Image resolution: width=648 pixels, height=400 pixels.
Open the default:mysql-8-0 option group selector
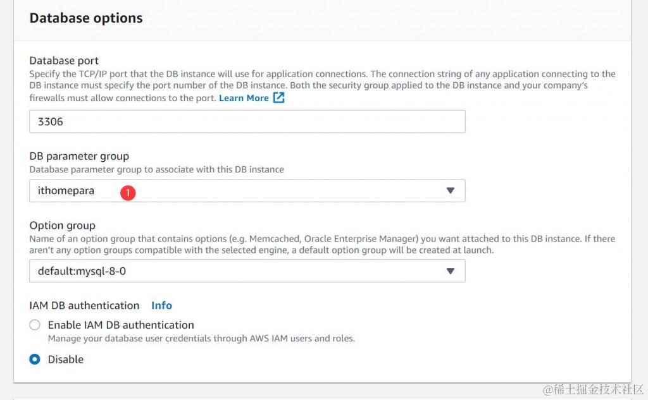tap(247, 271)
